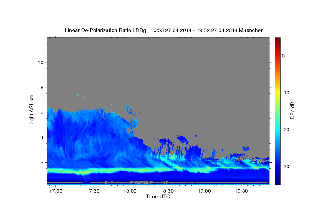
Task: Click the colorbar value label '-10'
Action: pyautogui.click(x=286, y=93)
